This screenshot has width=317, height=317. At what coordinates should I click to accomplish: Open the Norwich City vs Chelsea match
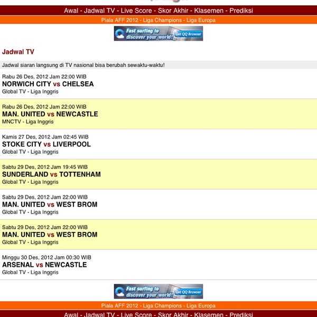[x=48, y=84]
